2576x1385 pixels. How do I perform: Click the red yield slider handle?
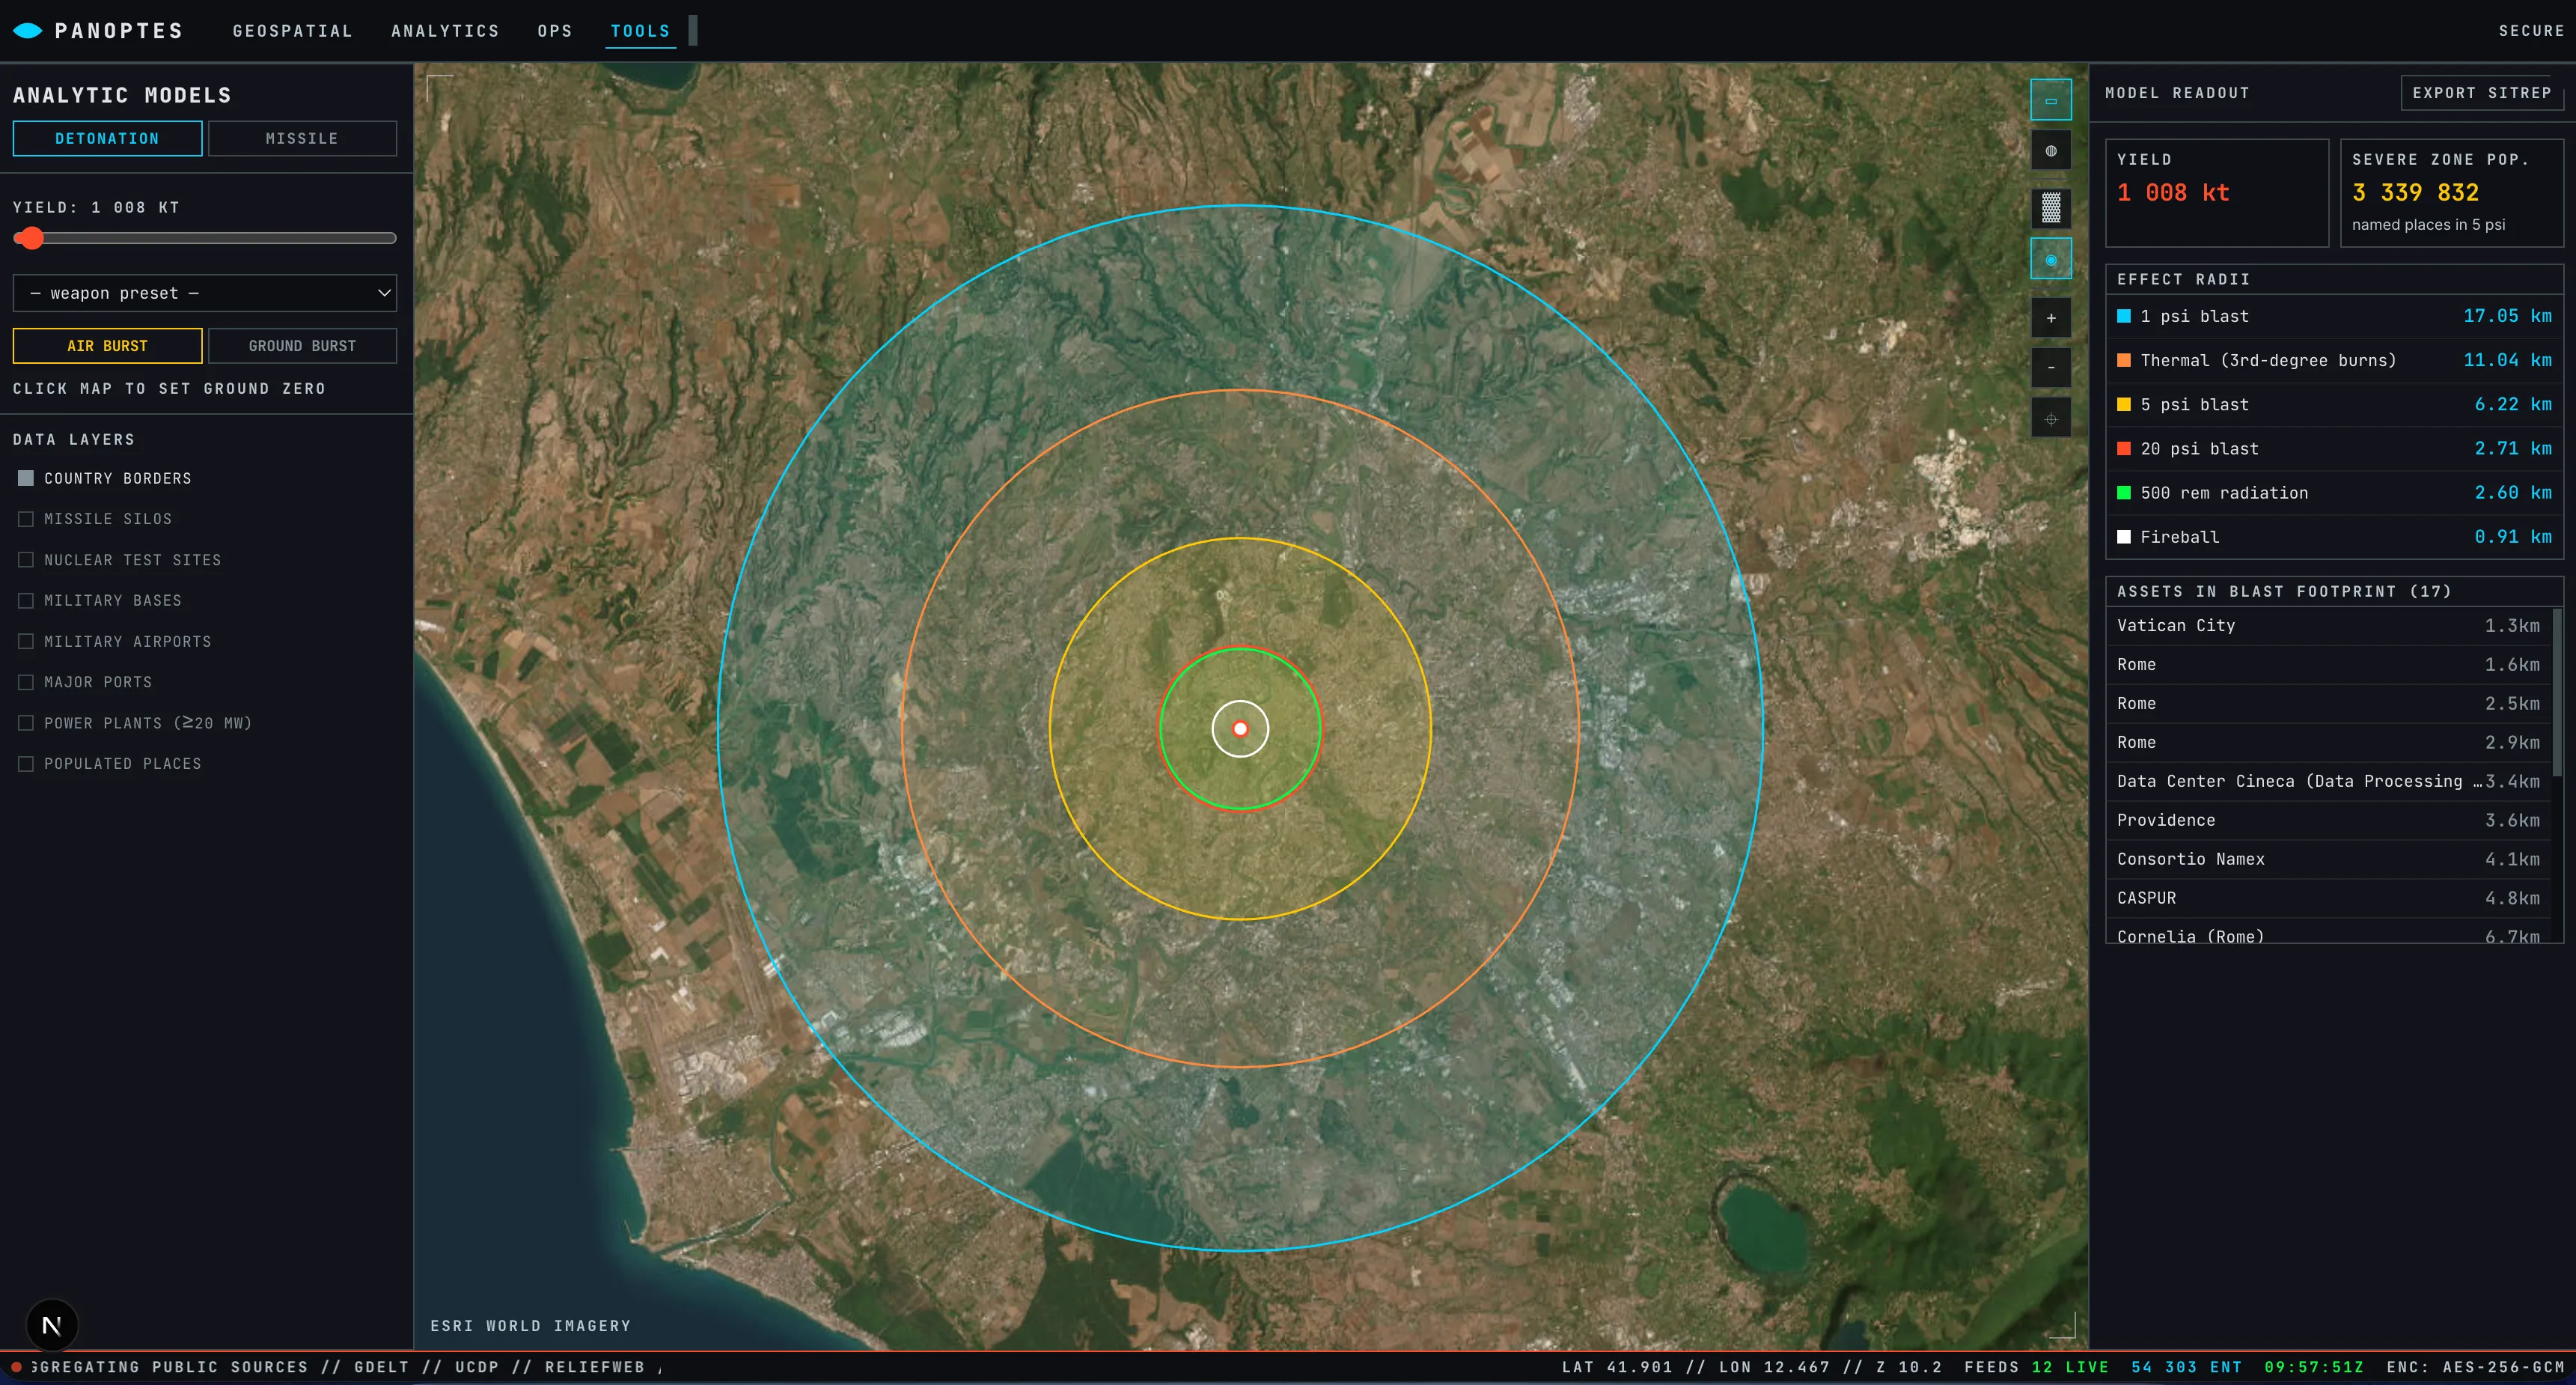click(x=31, y=238)
